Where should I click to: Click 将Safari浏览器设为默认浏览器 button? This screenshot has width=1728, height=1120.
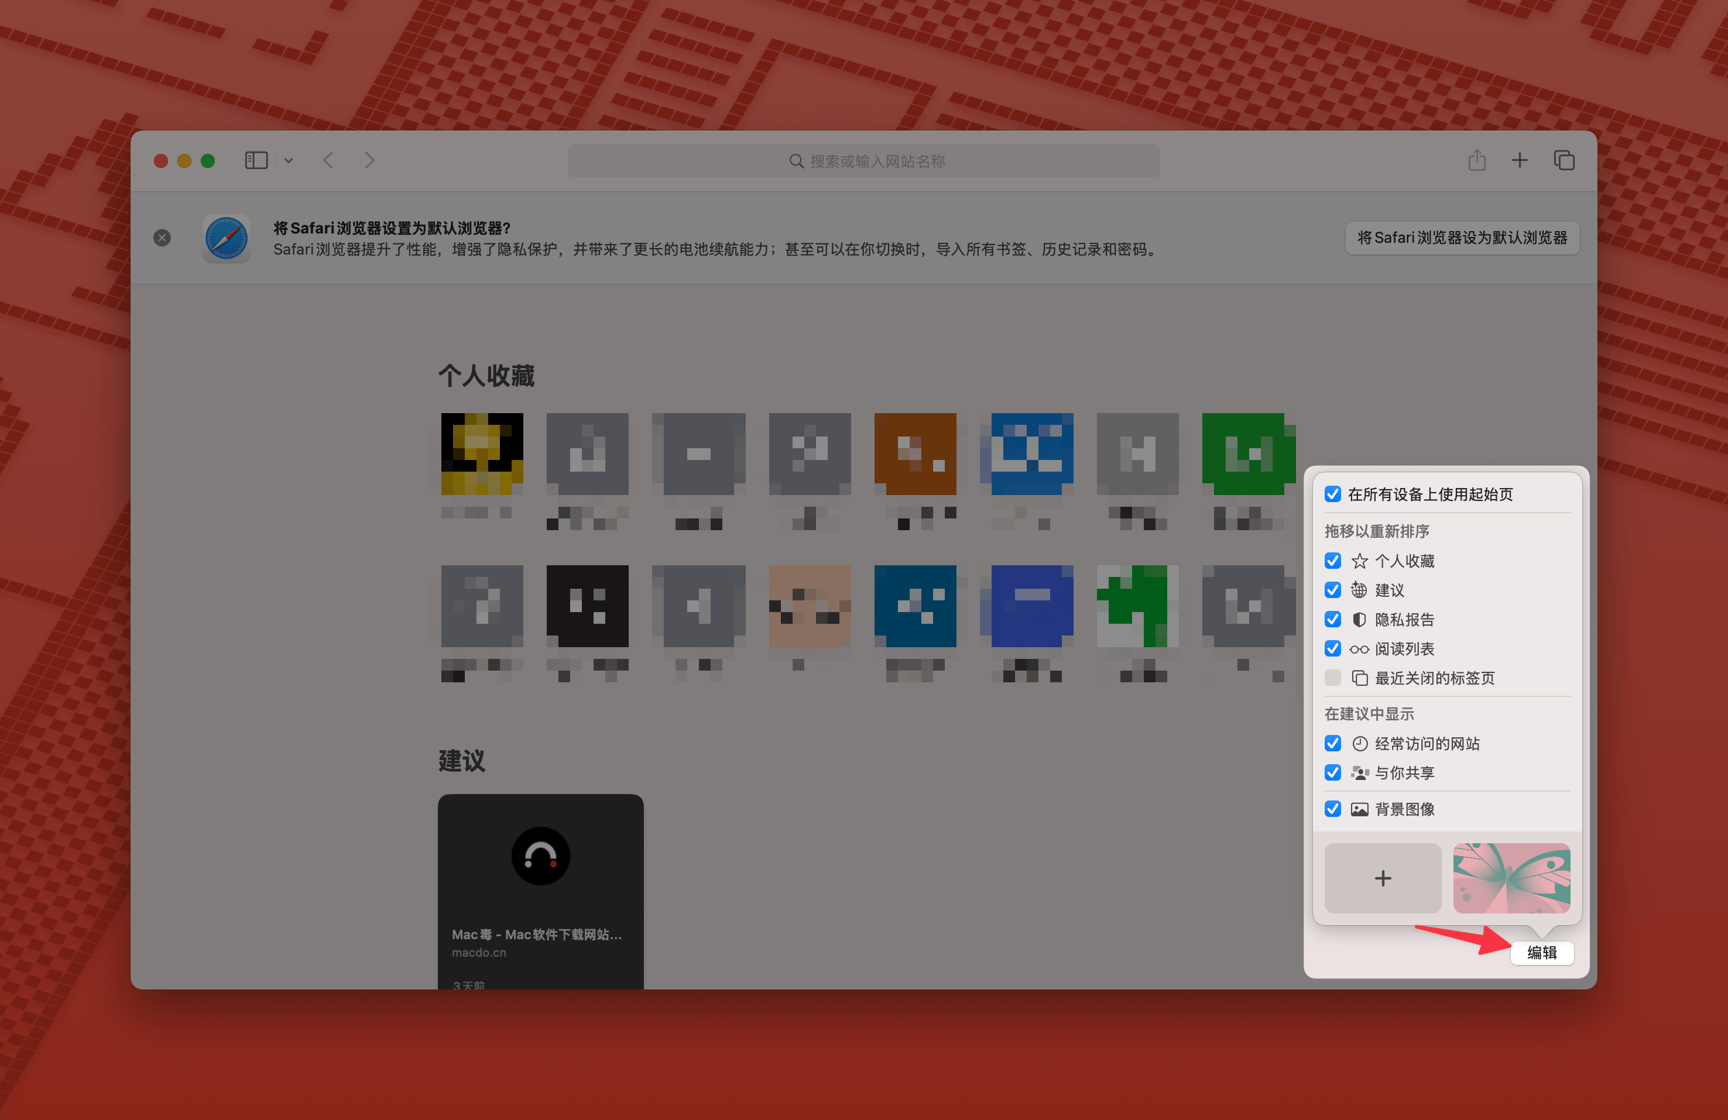coord(1462,238)
